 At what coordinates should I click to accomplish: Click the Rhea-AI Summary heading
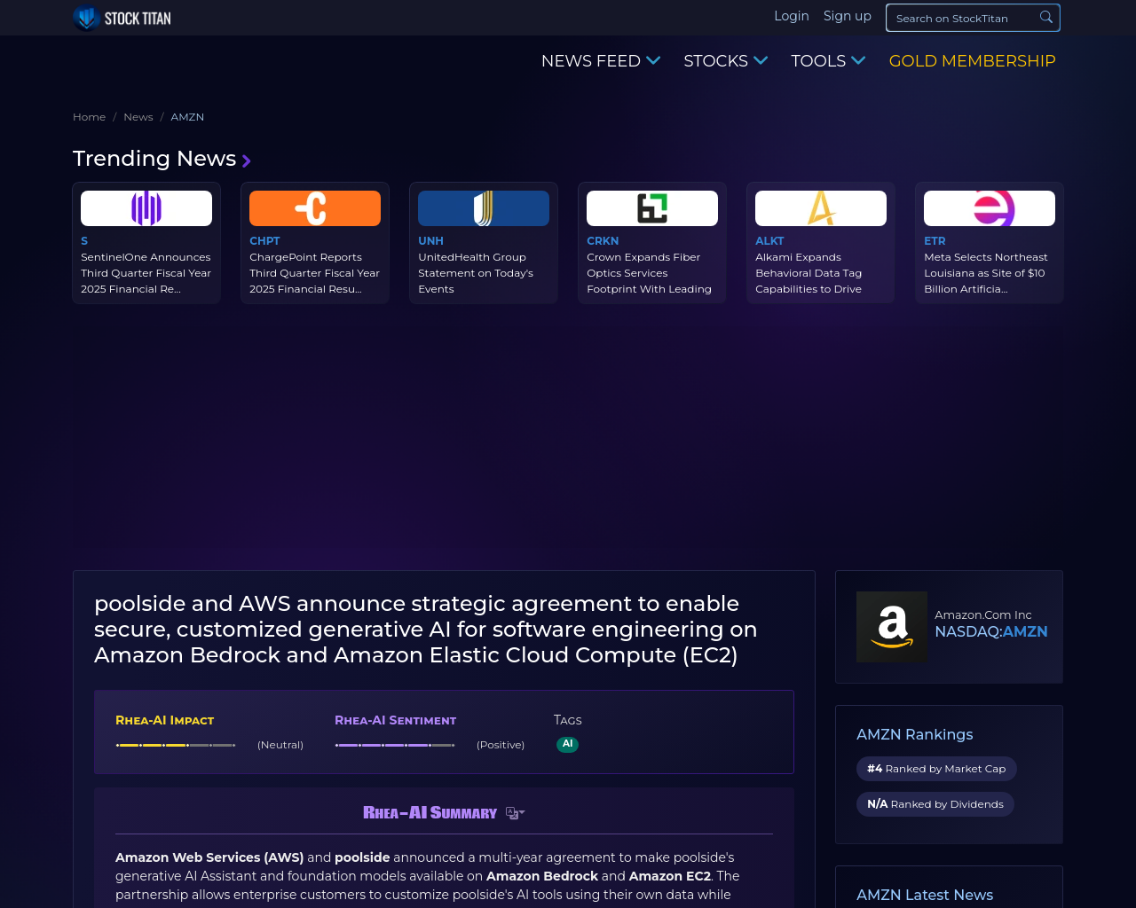(430, 813)
